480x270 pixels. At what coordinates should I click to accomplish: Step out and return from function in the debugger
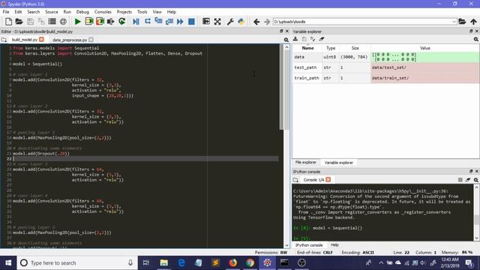coord(169,22)
